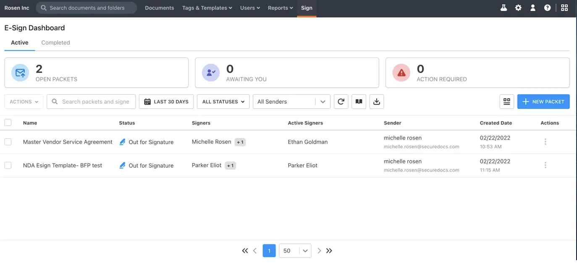
Task: Open the Documents nav item
Action: point(160,8)
